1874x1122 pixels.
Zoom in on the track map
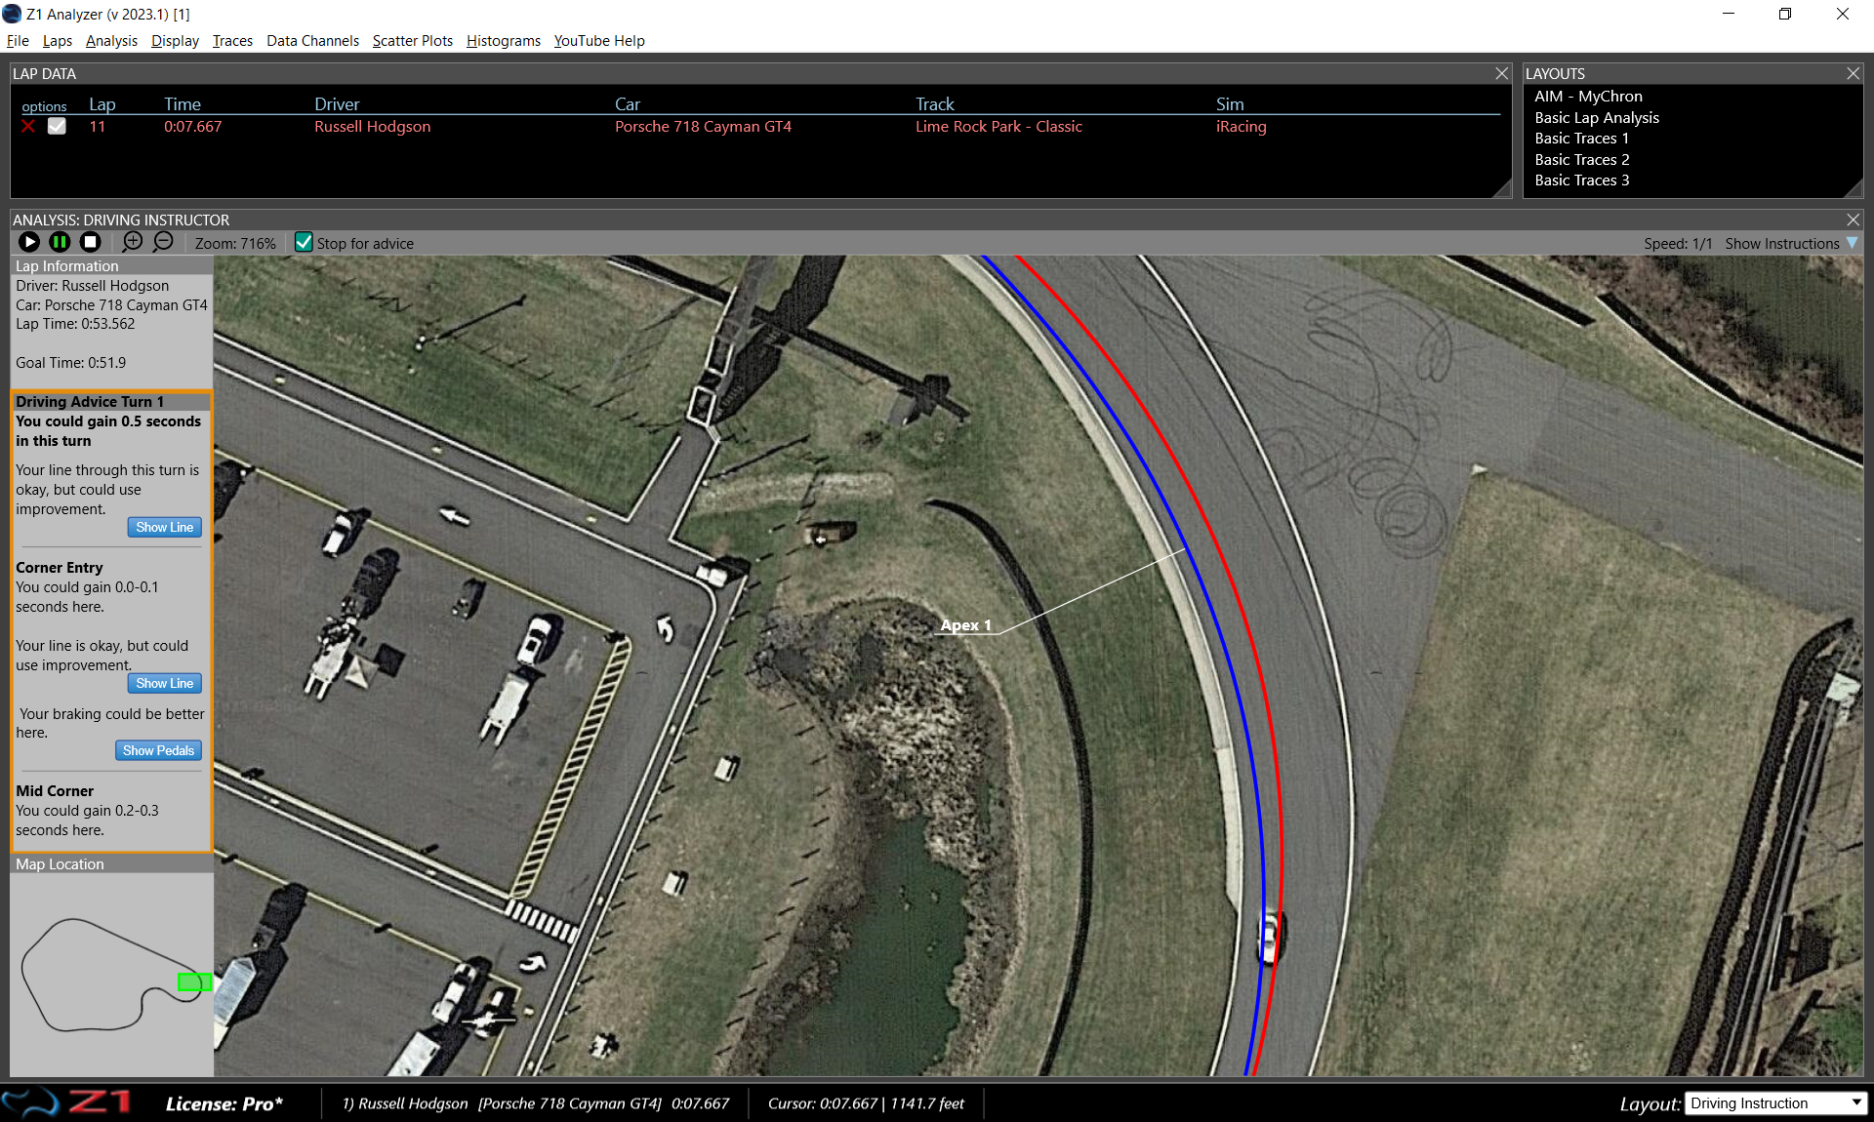coord(133,242)
